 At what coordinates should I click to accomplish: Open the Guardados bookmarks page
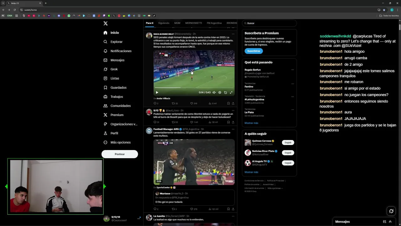(115, 88)
